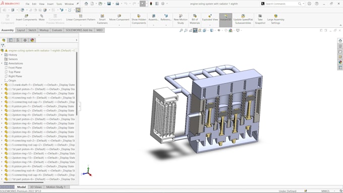Click the Reference Geometry button
343x193 pixels.
click(166, 18)
